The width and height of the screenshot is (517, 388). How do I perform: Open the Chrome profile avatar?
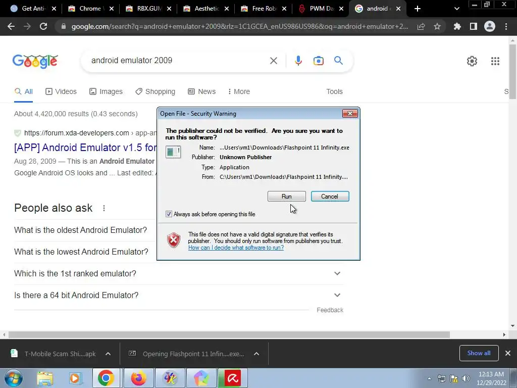pyautogui.click(x=490, y=26)
